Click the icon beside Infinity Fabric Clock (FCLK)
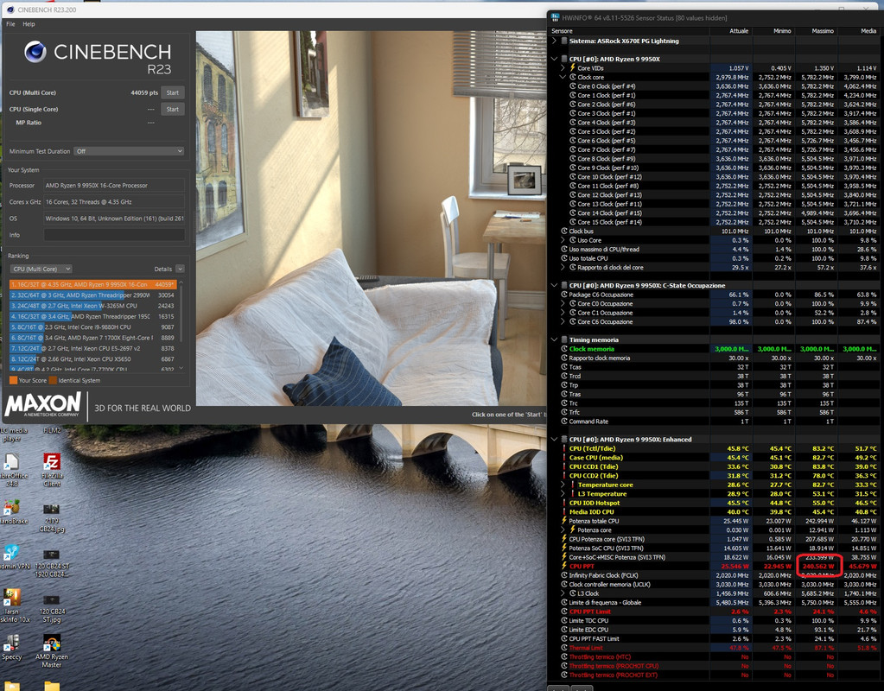The width and height of the screenshot is (884, 691). tap(564, 575)
